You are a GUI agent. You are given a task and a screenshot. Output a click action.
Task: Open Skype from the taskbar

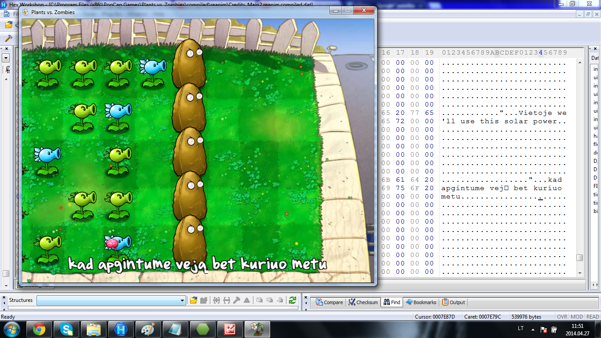click(x=66, y=329)
